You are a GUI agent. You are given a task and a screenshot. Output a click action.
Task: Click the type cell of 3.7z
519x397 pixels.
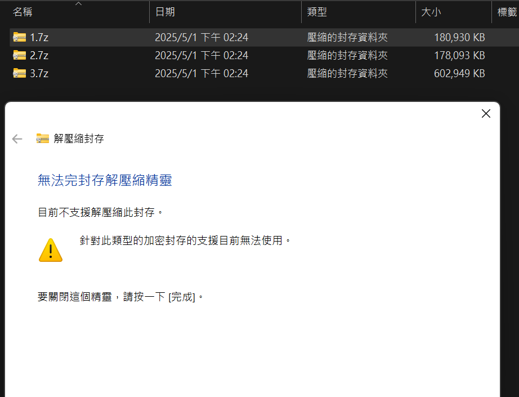tap(347, 73)
